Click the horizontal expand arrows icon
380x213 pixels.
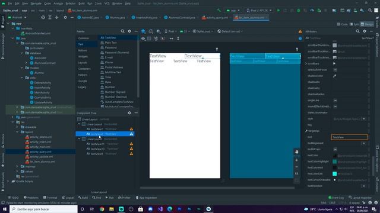point(172,38)
